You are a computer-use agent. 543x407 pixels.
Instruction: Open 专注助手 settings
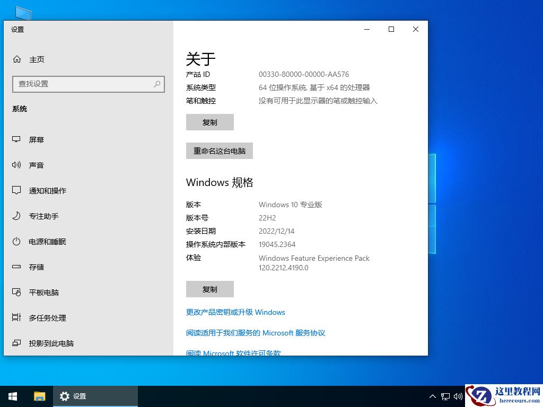click(43, 216)
